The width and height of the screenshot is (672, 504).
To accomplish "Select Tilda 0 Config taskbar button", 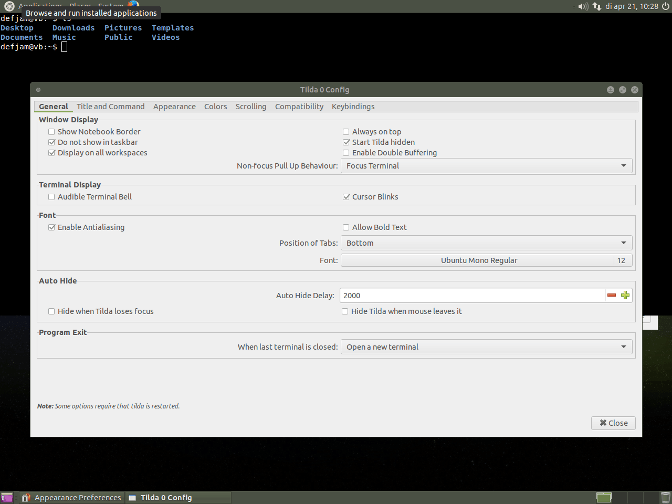I will pyautogui.click(x=178, y=498).
